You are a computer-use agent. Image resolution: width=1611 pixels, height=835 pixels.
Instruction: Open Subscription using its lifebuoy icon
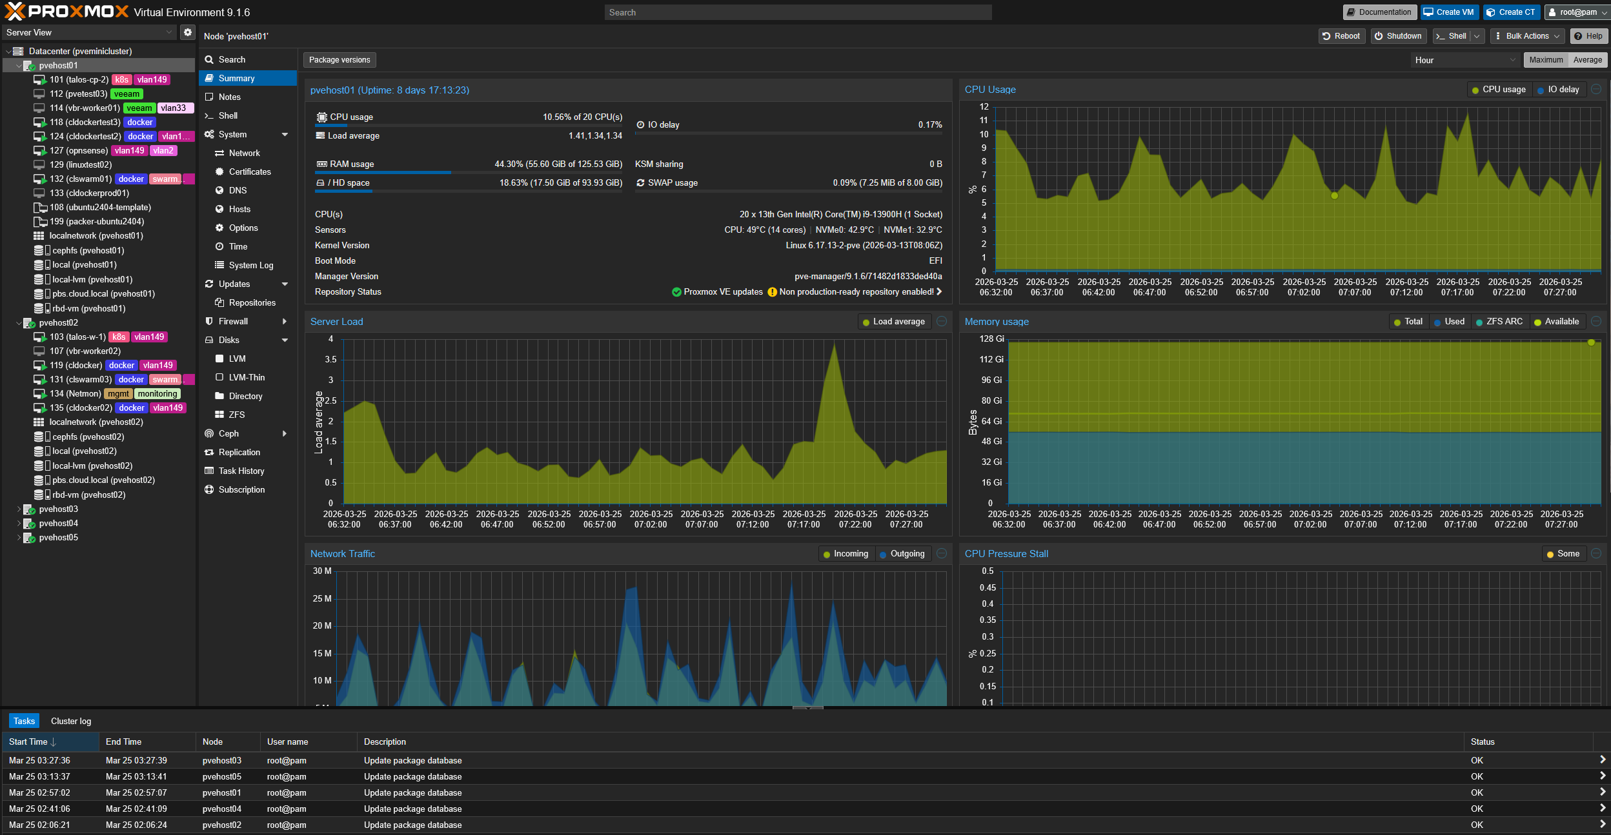(x=209, y=489)
